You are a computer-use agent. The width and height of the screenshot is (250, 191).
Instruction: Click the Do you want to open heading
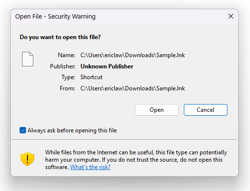[x=60, y=37]
